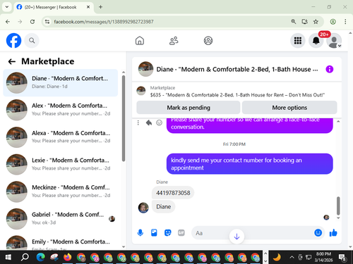Open the Facebook menu grid icon
The width and height of the screenshot is (353, 264).
click(x=298, y=41)
